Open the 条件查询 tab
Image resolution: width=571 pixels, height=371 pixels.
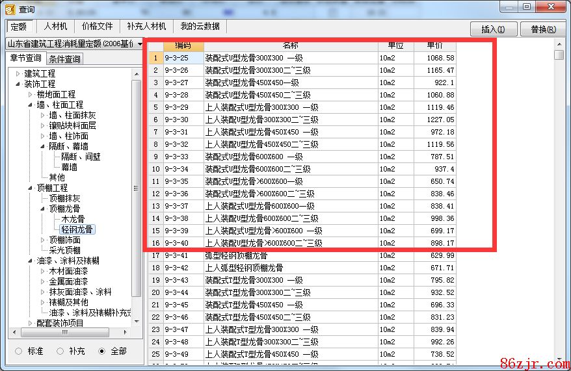[x=65, y=59]
